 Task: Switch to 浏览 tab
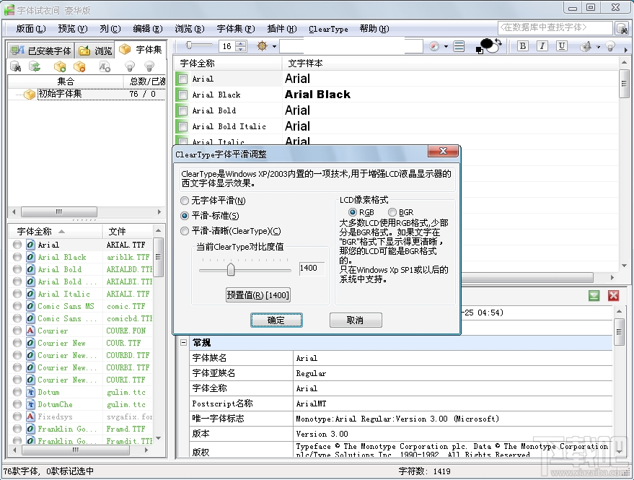point(95,51)
